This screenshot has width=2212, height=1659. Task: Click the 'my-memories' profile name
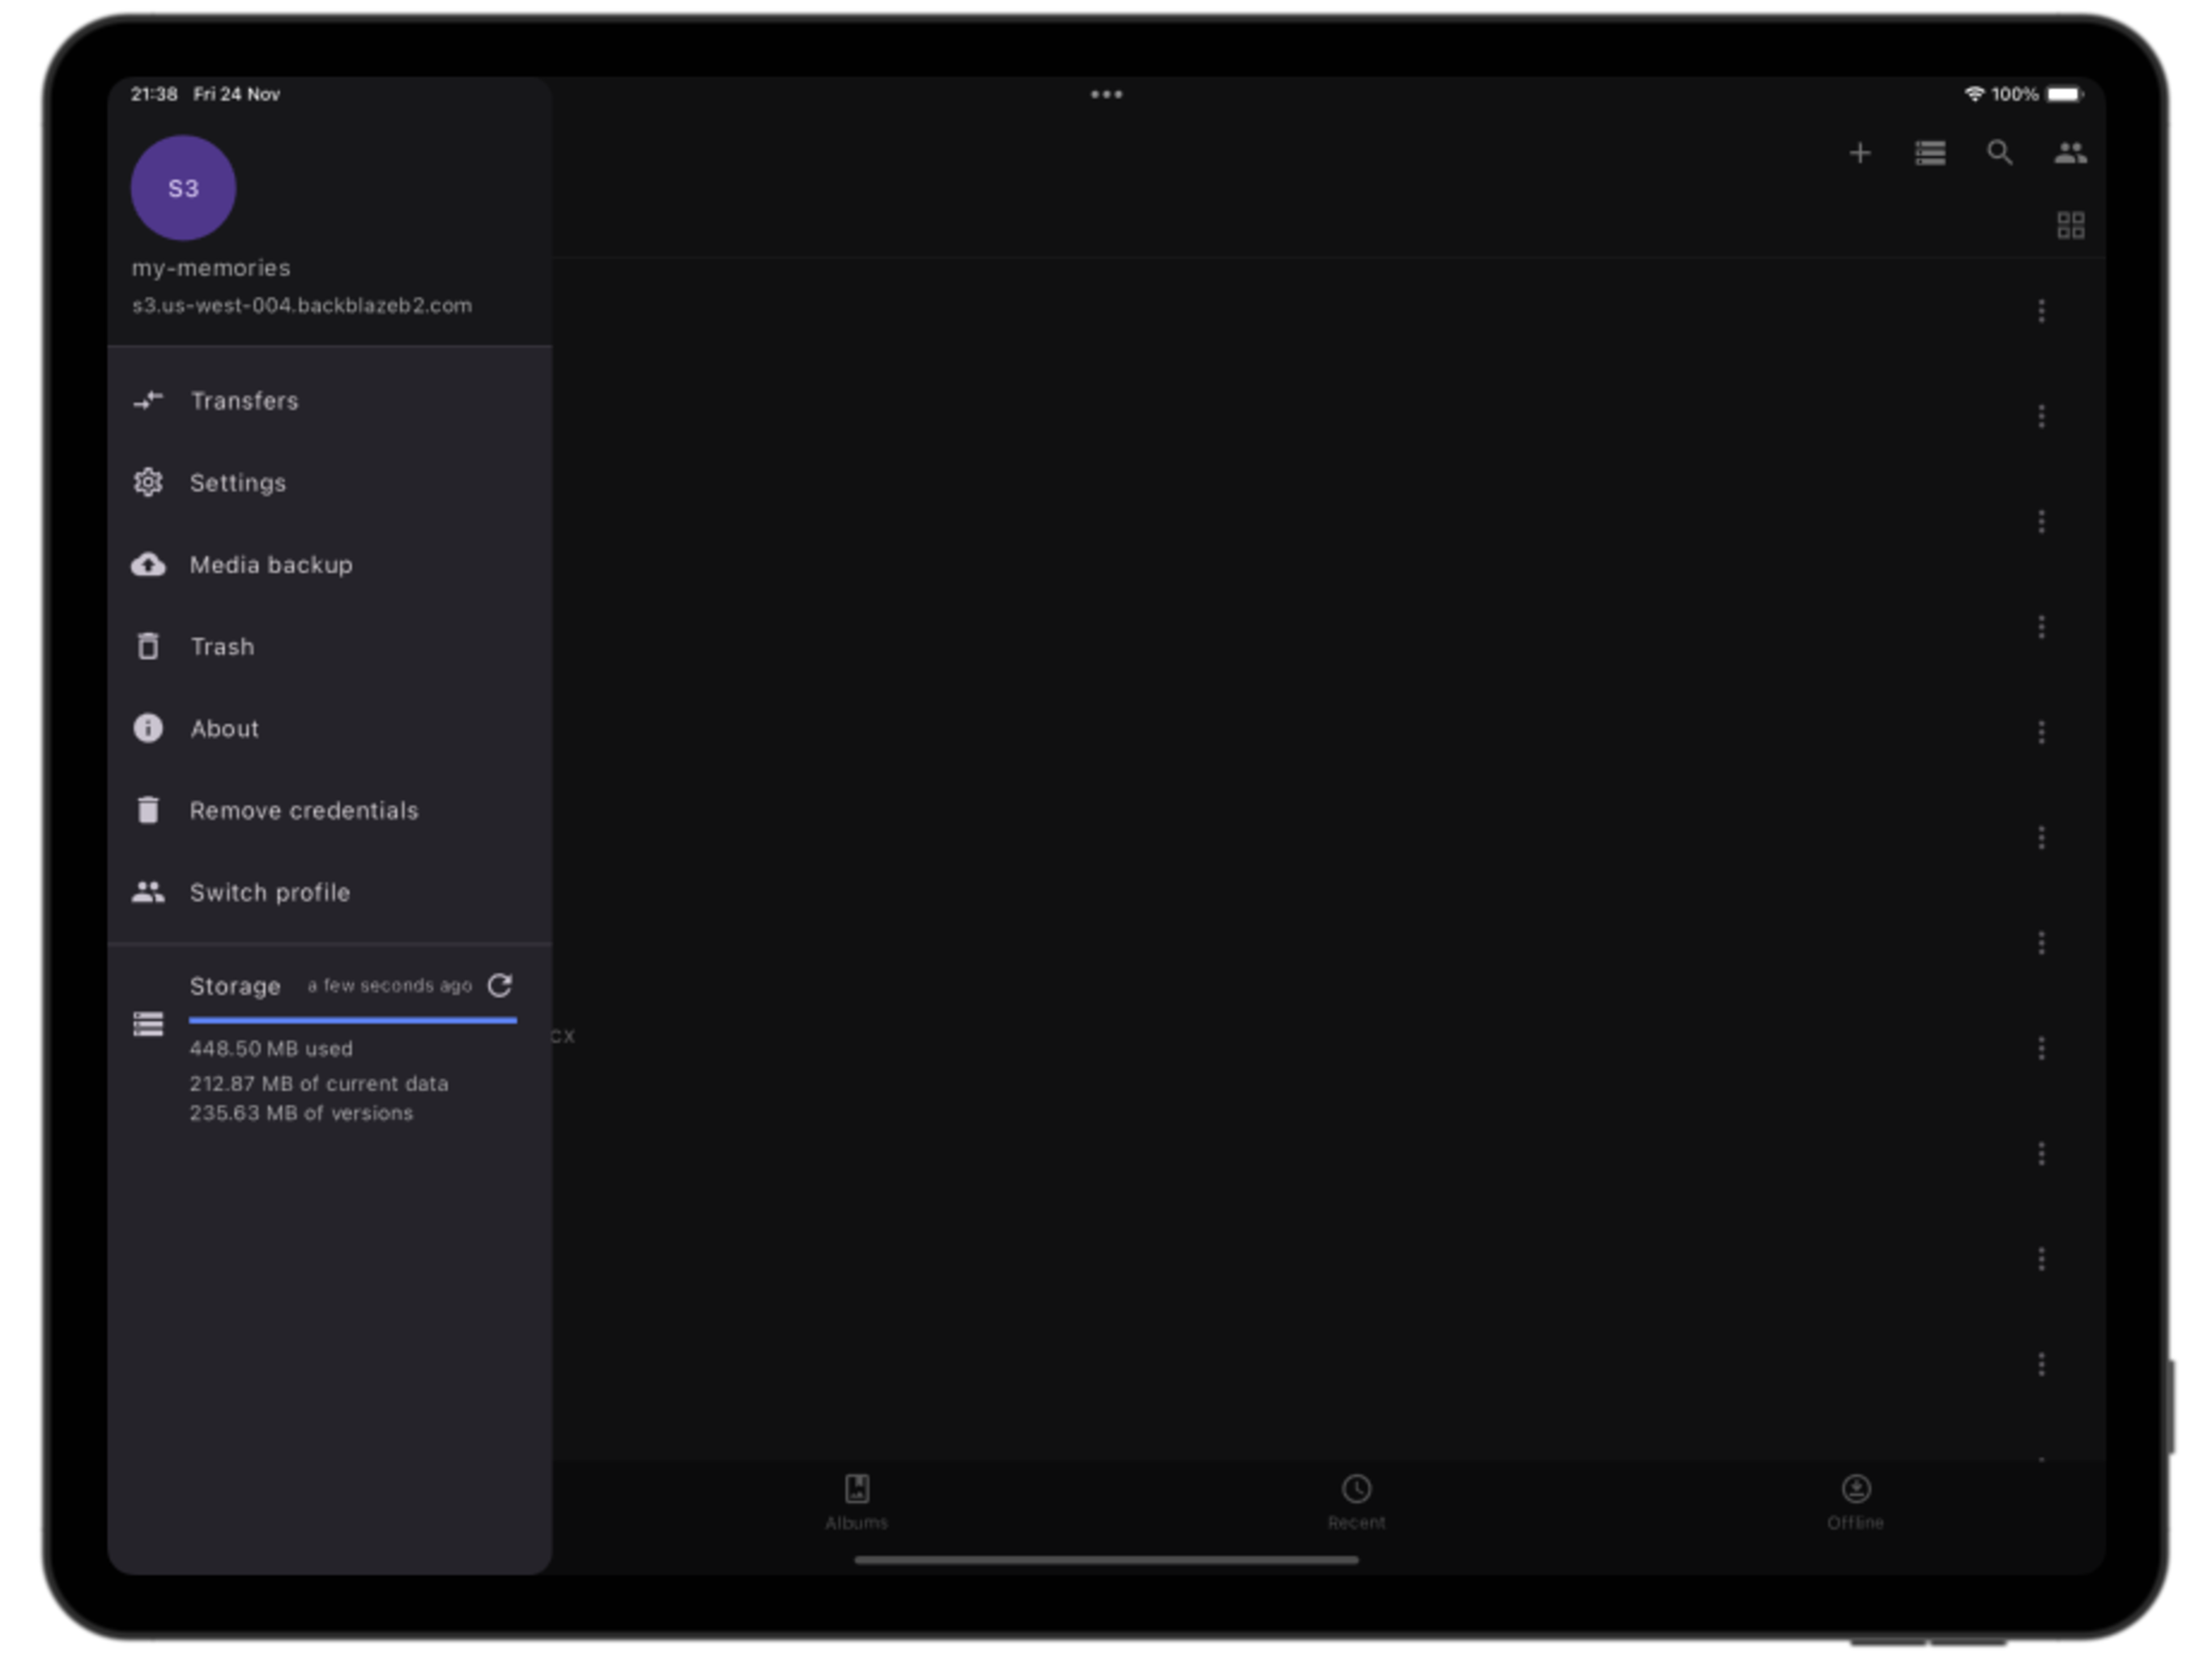pyautogui.click(x=211, y=269)
